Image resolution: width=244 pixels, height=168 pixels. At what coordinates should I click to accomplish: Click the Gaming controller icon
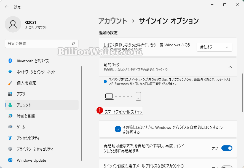(x=10, y=127)
